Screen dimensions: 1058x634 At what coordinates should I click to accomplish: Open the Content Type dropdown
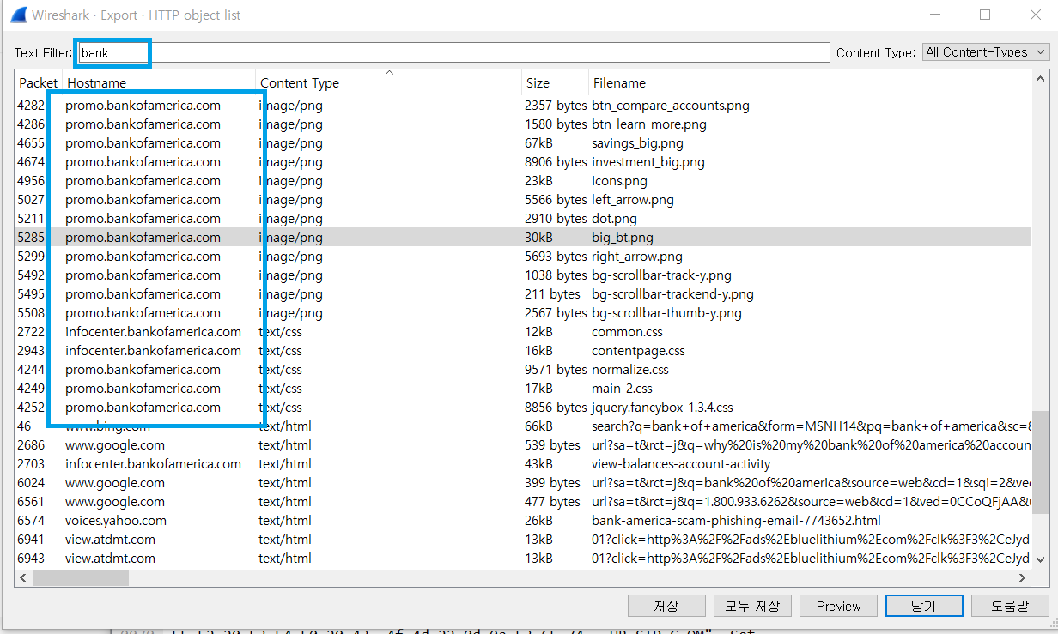986,52
